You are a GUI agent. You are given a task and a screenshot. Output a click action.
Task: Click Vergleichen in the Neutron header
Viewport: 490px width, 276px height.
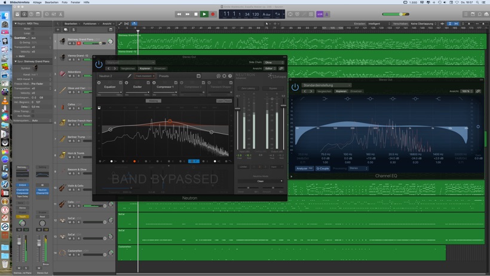(x=128, y=69)
